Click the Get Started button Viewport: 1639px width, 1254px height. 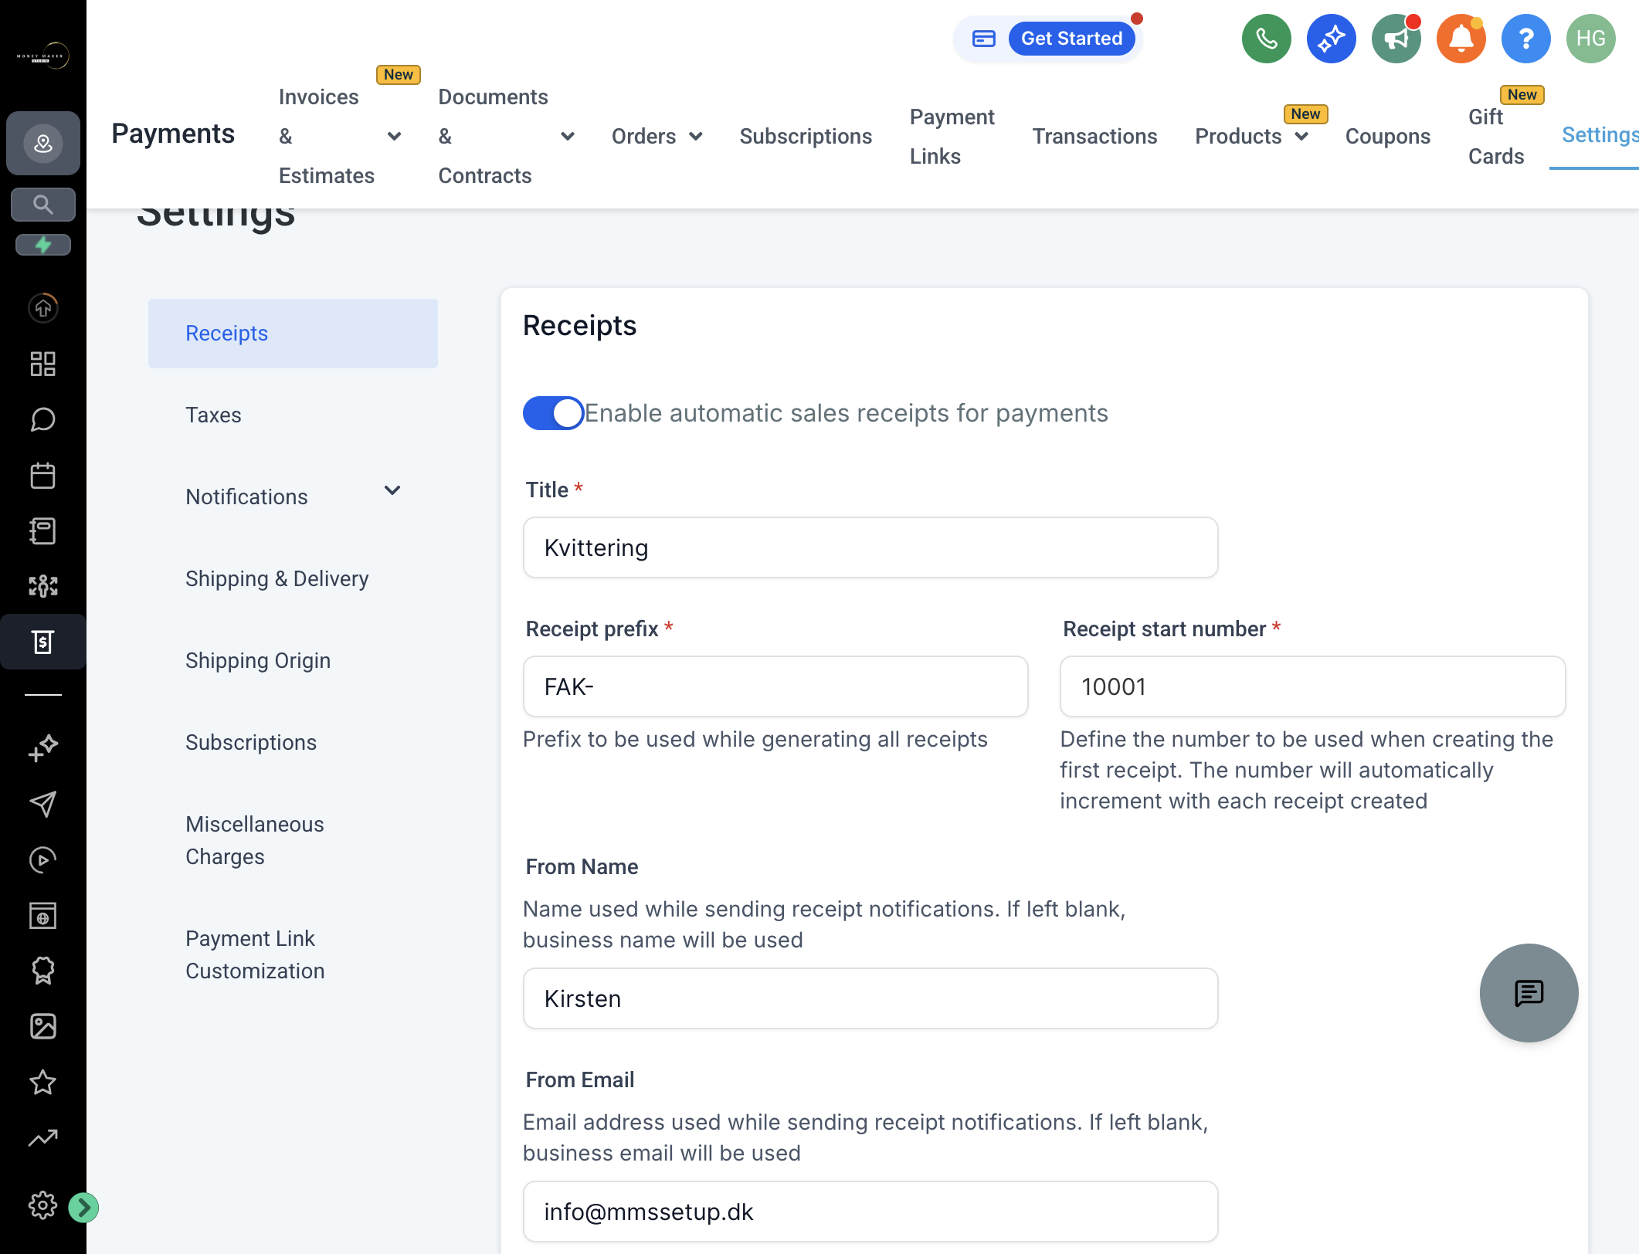[1071, 39]
